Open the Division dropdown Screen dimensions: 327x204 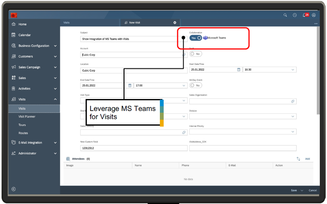click(293, 116)
